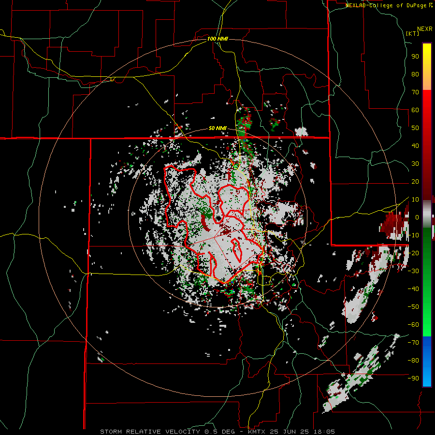Click the STORM RELATIVE VELOCITY product title
Screen dimensions: 435x435
click(150, 432)
